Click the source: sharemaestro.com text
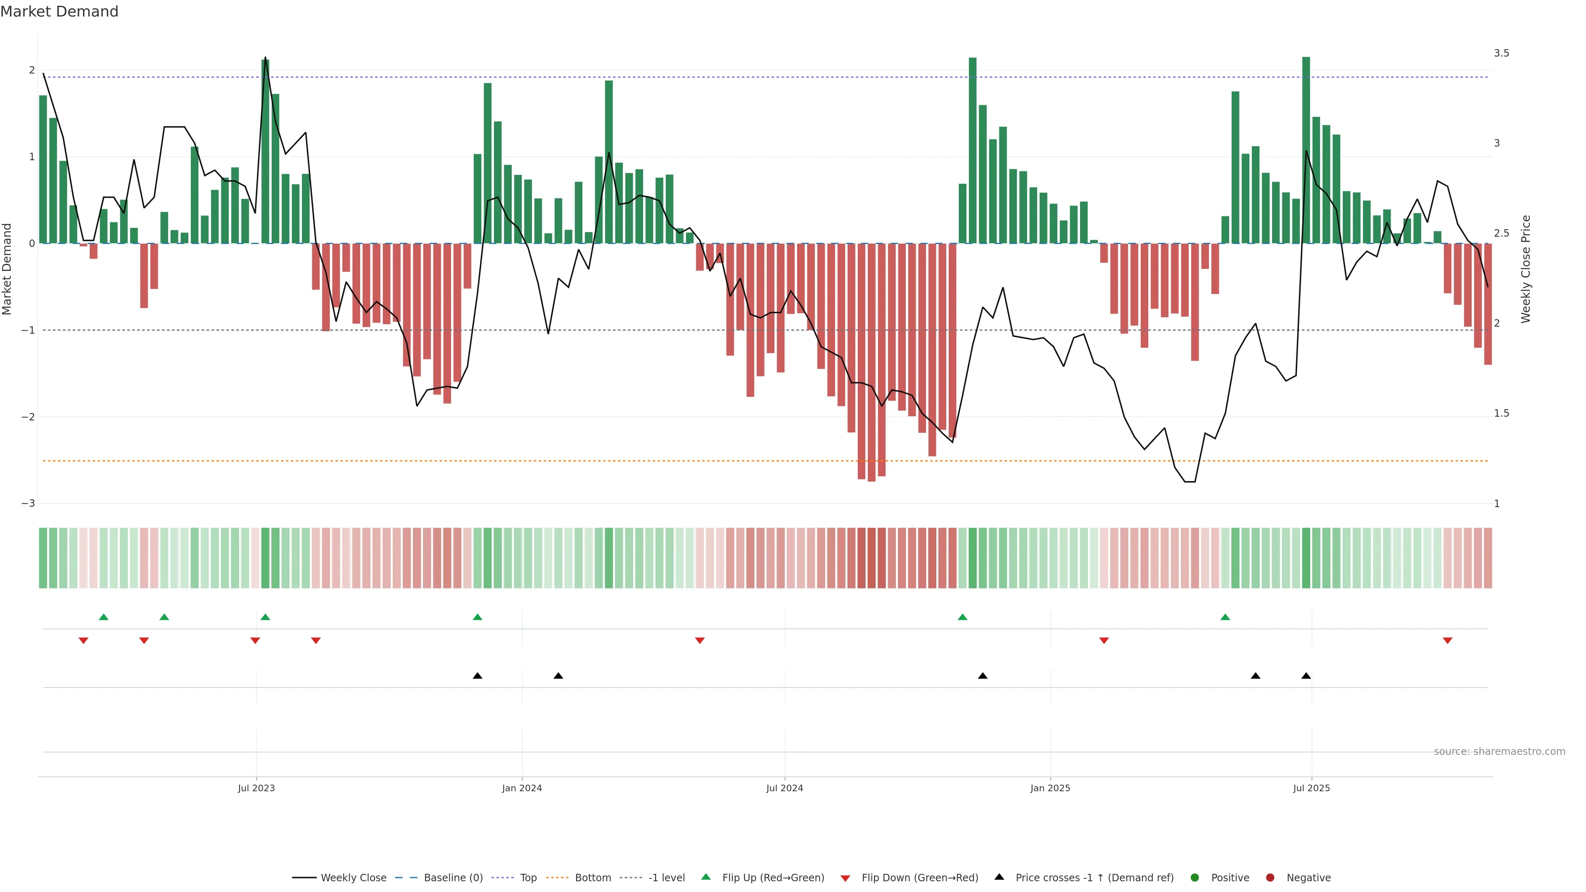The image size is (1586, 892). point(1499,751)
